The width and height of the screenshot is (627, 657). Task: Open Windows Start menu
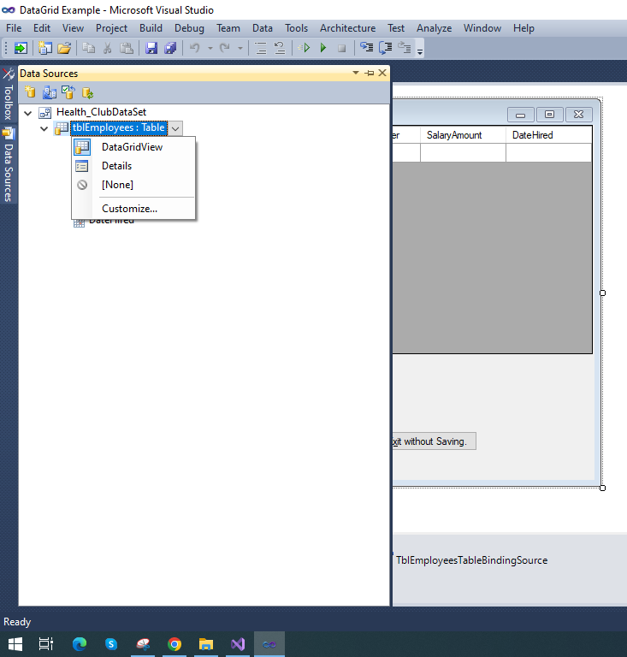click(x=15, y=643)
